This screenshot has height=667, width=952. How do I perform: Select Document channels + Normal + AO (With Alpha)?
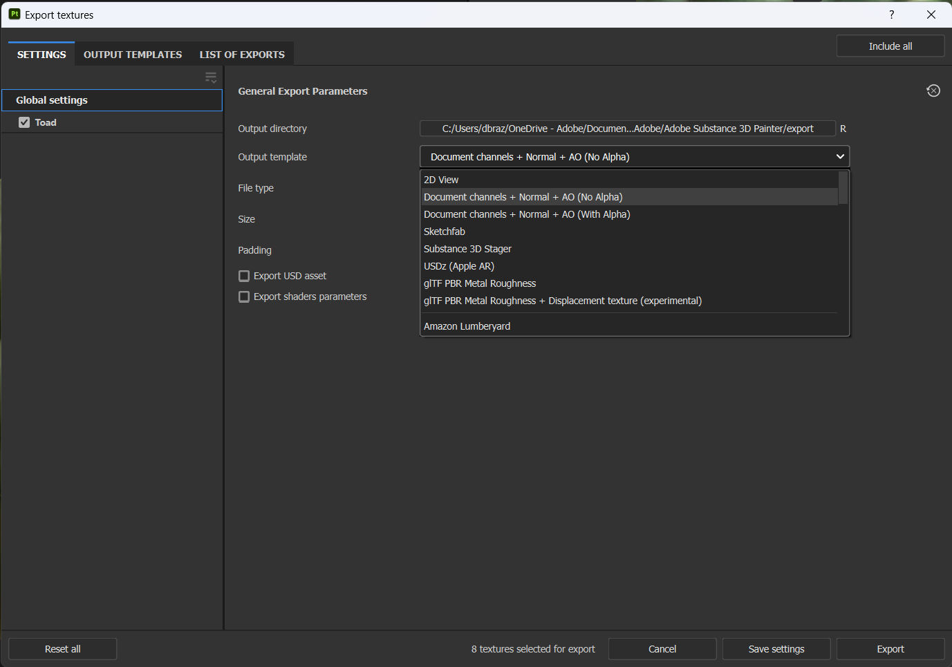(x=629, y=214)
